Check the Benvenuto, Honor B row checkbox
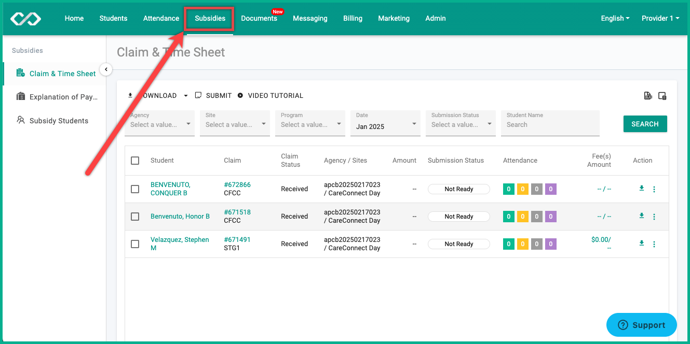Screen dimensions: 690x344 pos(135,217)
